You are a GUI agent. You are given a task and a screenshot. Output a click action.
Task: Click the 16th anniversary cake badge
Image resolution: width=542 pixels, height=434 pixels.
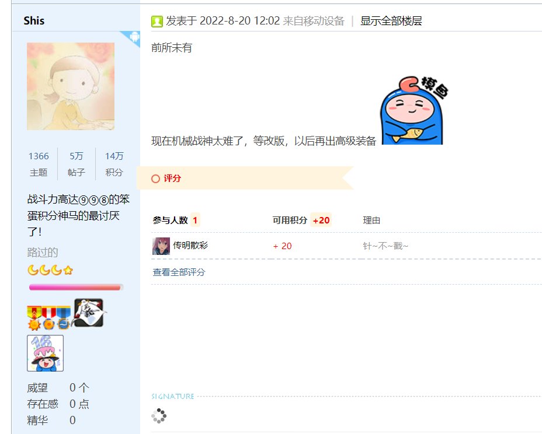coord(46,353)
